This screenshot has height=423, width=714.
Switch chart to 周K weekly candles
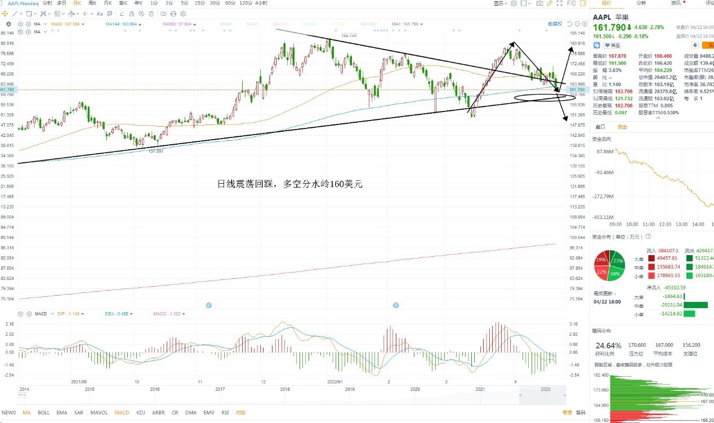pos(92,3)
